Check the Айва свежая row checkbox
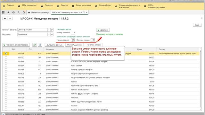The height and width of the screenshot is (115, 205). pos(6,65)
